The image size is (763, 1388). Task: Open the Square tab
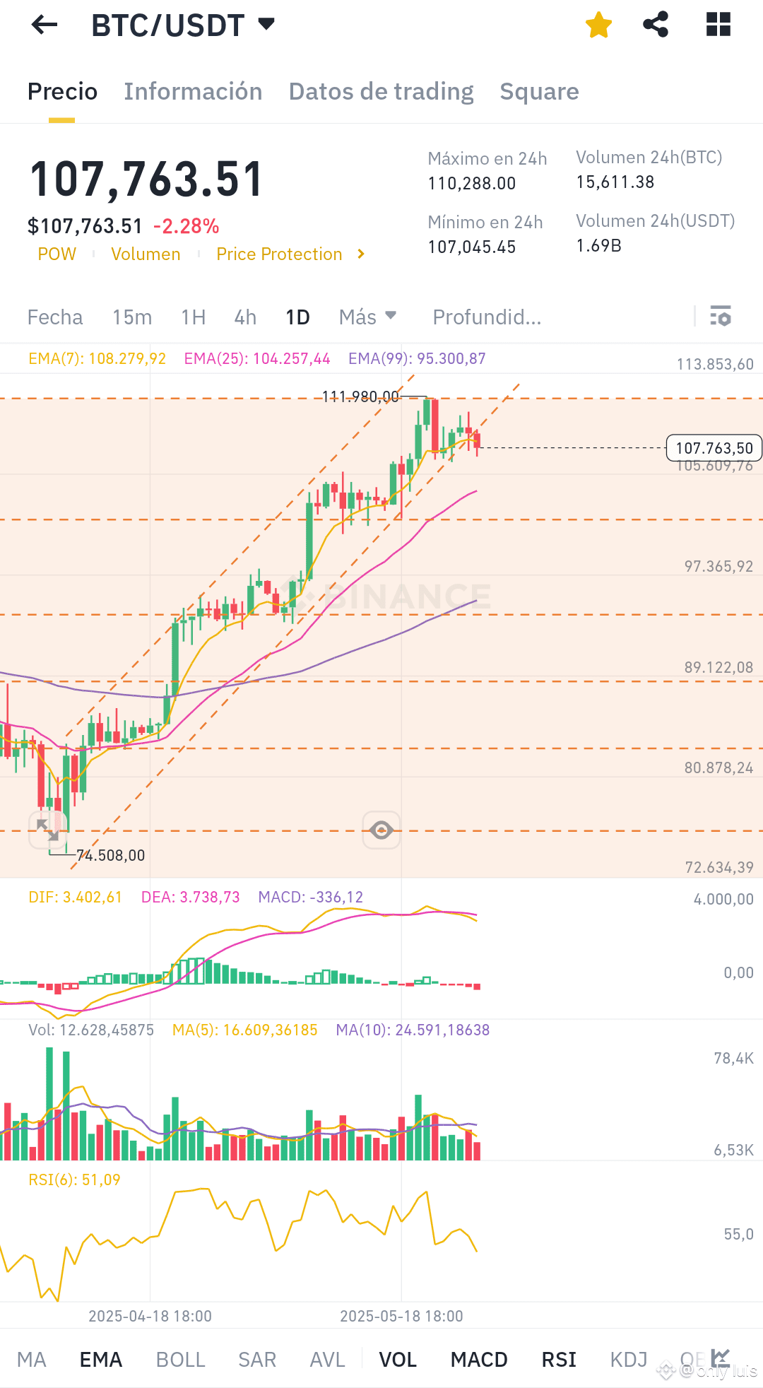tap(539, 92)
